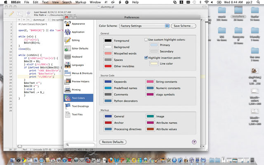Click the Predefined names color swatch
The image size is (264, 165).
click(108, 88)
